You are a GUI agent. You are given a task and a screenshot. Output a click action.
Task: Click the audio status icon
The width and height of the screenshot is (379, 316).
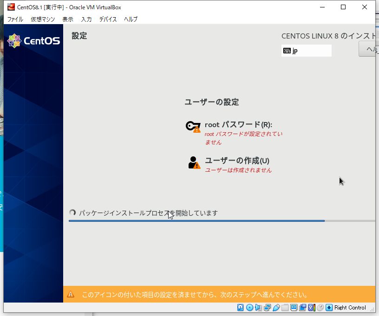click(x=258, y=307)
